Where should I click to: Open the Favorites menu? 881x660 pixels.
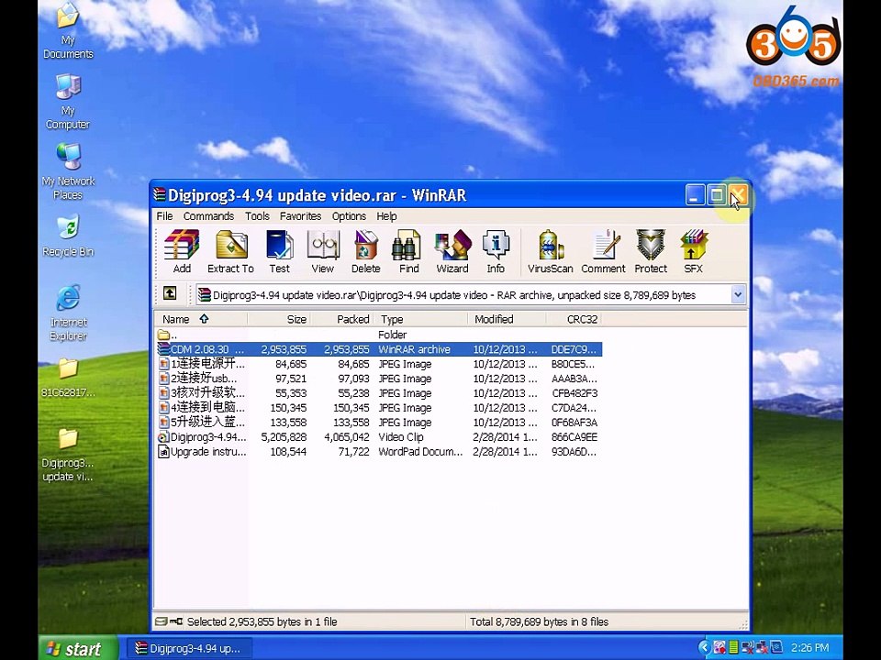[301, 216]
